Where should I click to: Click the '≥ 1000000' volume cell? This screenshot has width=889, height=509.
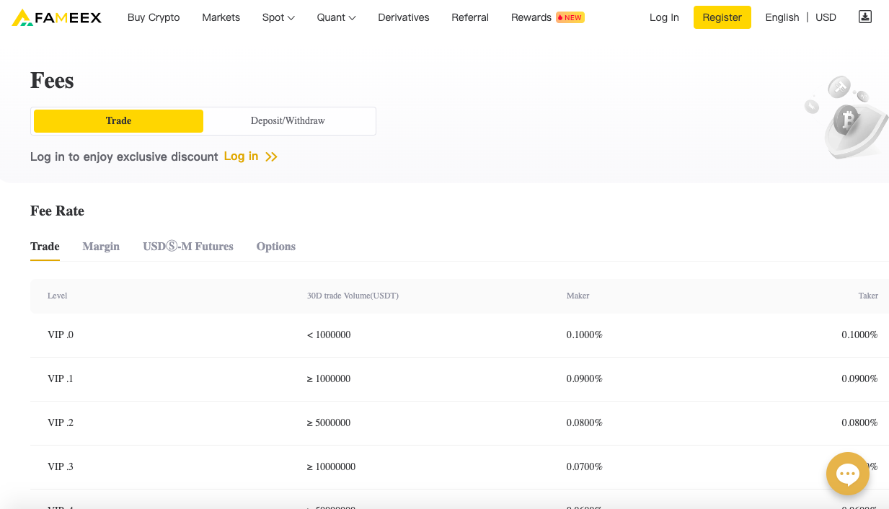click(x=329, y=379)
